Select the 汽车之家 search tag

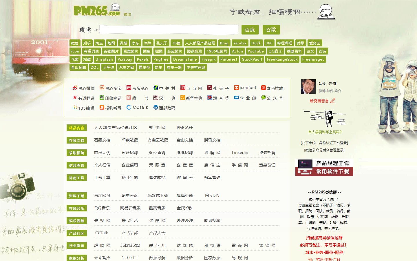point(127,67)
